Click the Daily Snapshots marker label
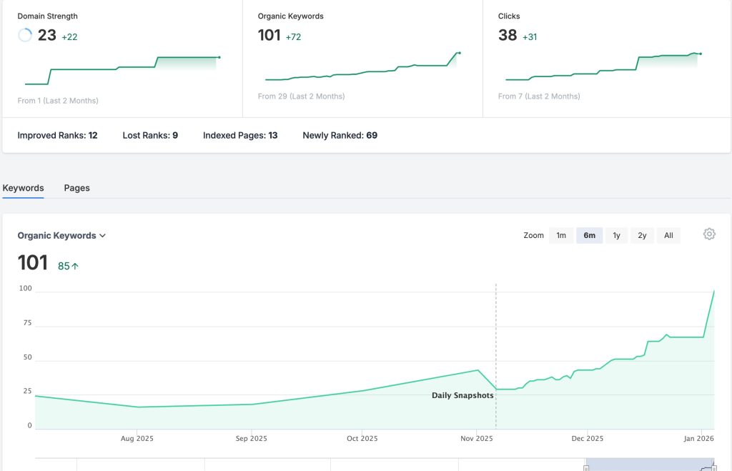 point(463,395)
